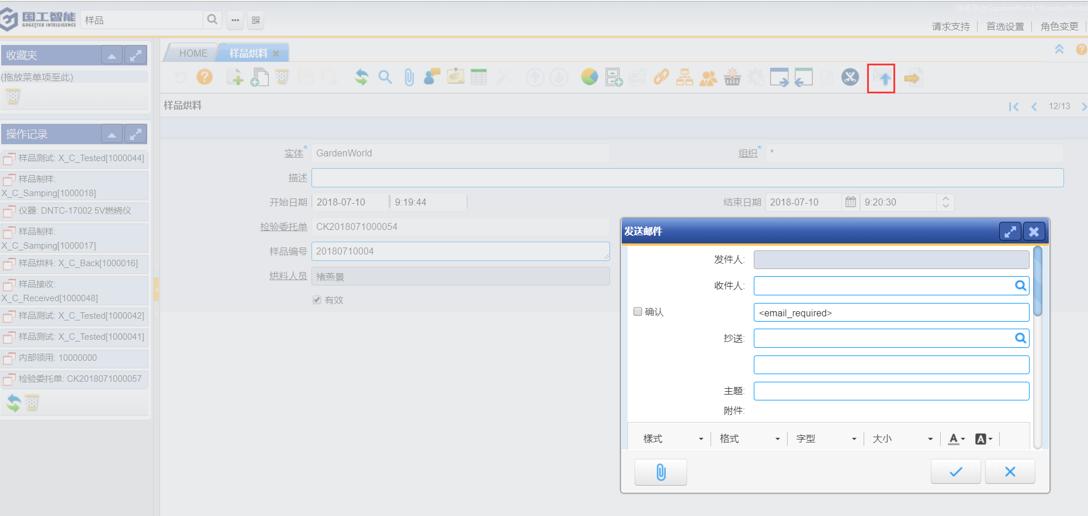
Task: Check the 确认 checkbox
Action: click(x=638, y=312)
